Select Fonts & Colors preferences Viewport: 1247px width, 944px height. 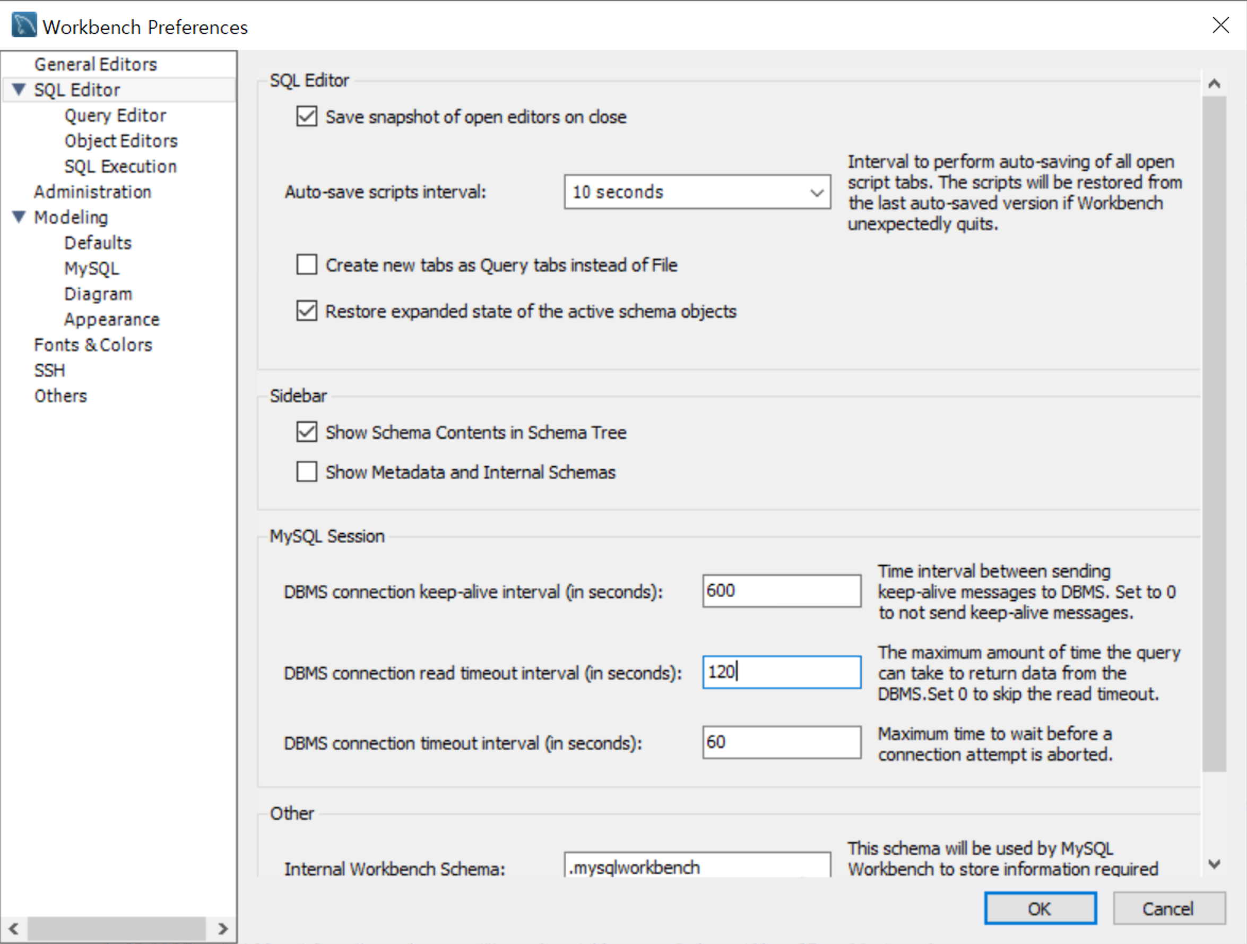tap(93, 345)
